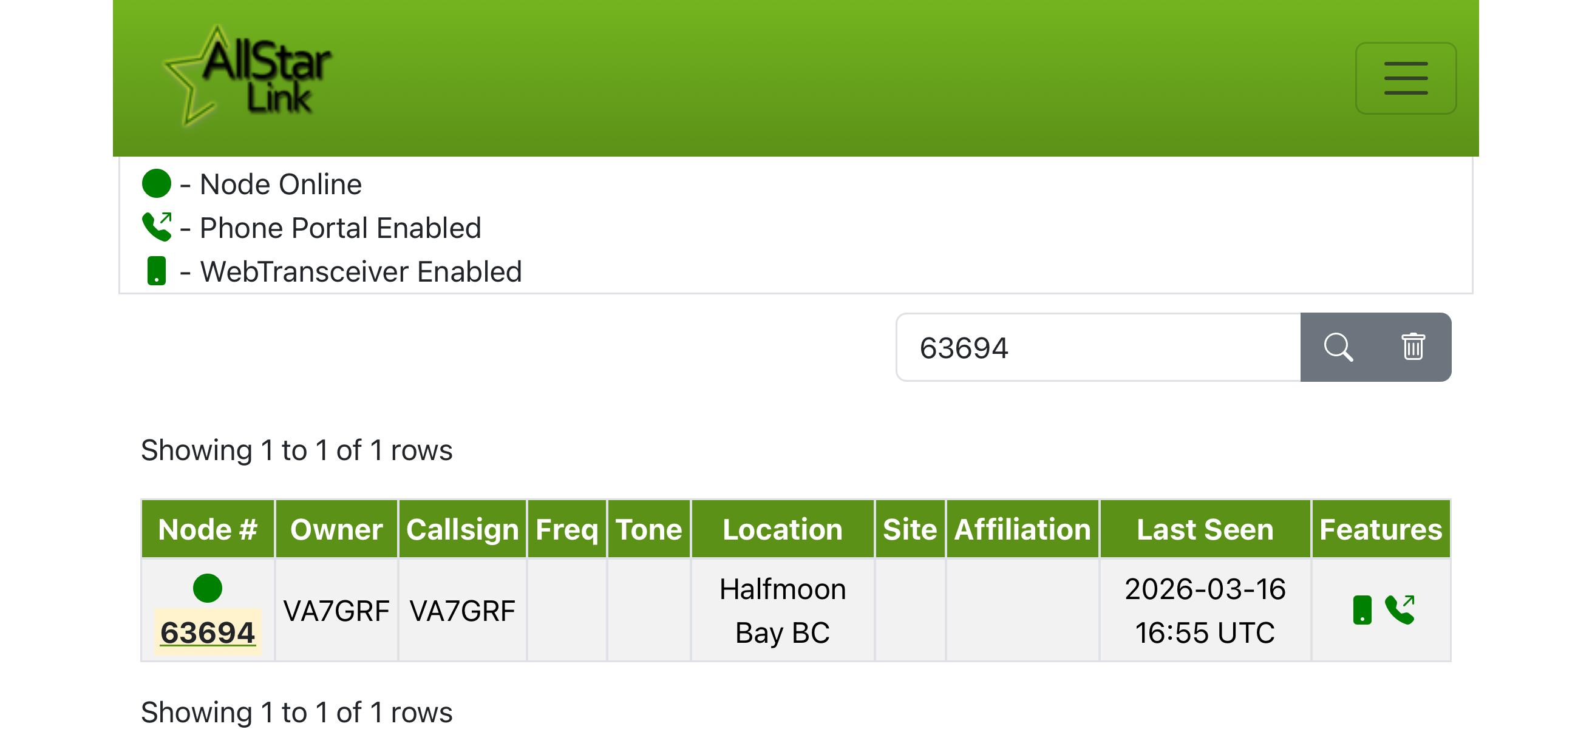The height and width of the screenshot is (732, 1592).
Task: Click the node search input field
Action: click(x=1098, y=347)
